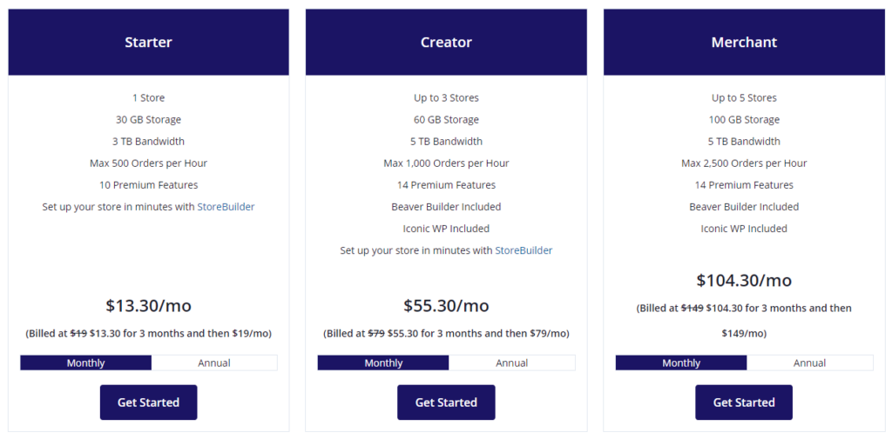Image resolution: width=892 pixels, height=439 pixels.
Task: Click the 60 GB Storage feature text
Action: [x=446, y=120]
